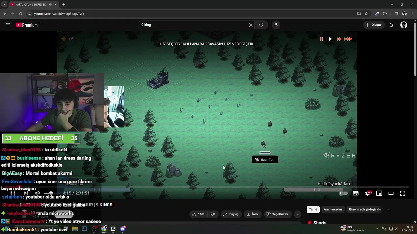Start voice search with microphone icon
Screen dimensions: 417x234
[276, 25]
